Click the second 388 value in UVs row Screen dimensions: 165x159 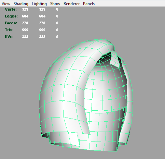tap(42, 37)
